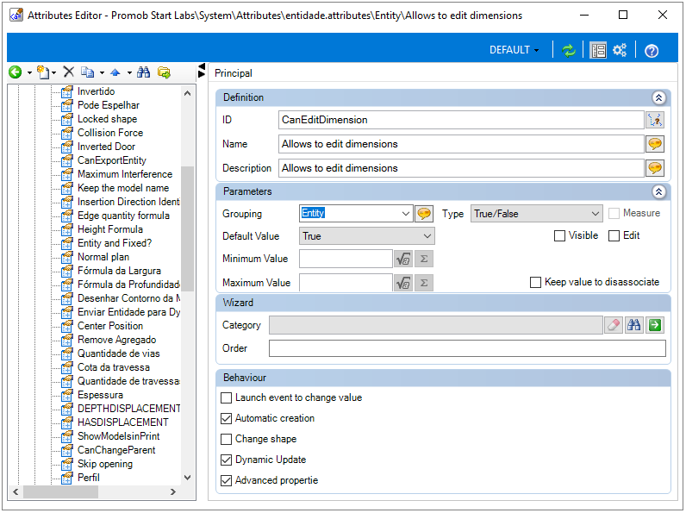
Task: Toggle the list layout view icon
Action: click(x=598, y=50)
